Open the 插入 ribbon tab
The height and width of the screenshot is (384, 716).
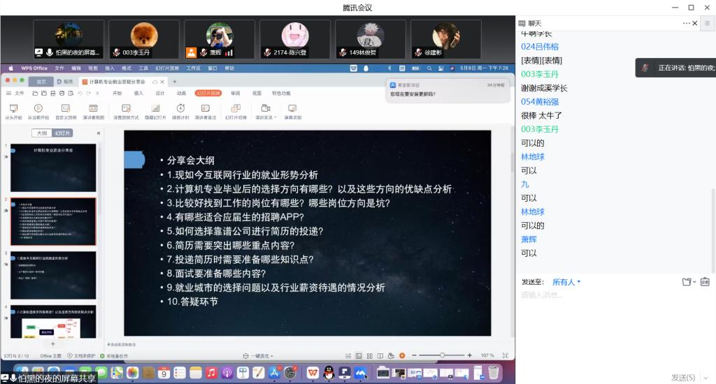coord(138,93)
